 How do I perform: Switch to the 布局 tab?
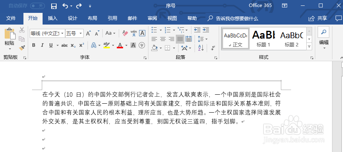point(92,18)
